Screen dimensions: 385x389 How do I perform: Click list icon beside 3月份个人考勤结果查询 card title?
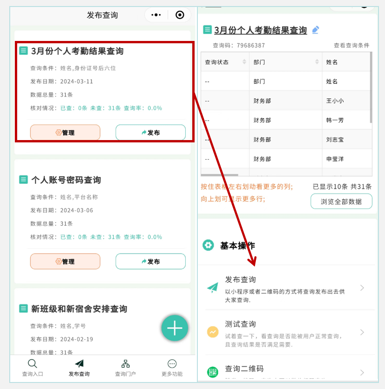(24, 51)
